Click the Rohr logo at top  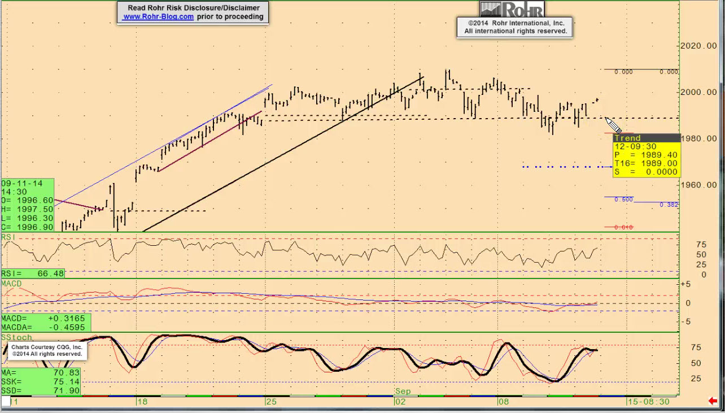512,9
